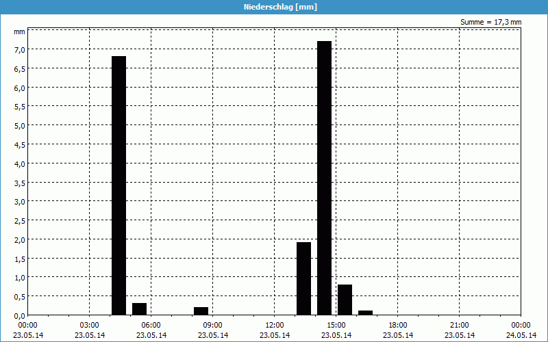Click the small bar just before 09:00
Viewport: 548px width, 342px height.
[201, 311]
